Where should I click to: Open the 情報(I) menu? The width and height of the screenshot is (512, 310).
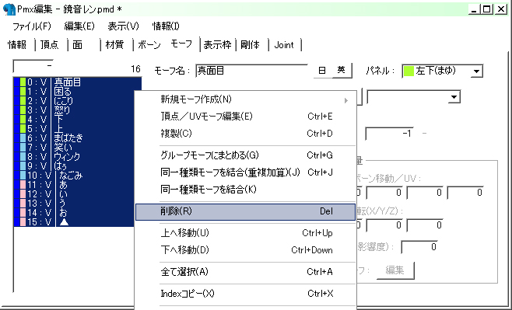tap(166, 26)
